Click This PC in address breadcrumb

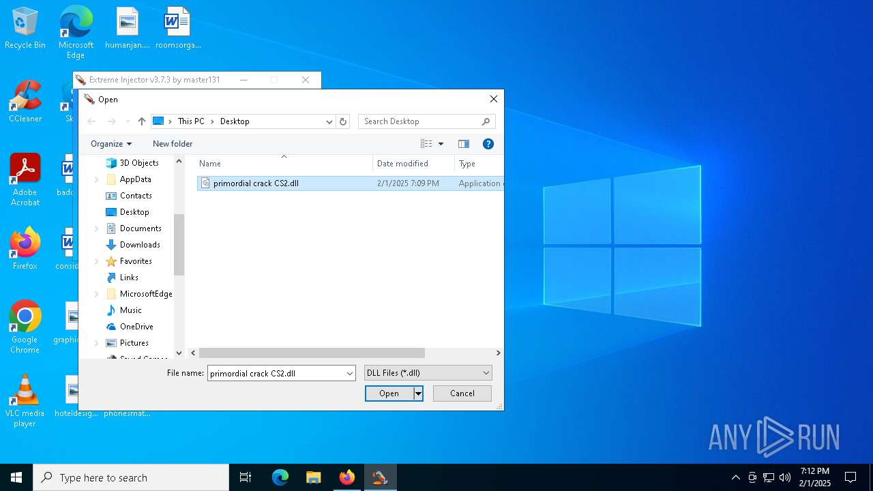191,121
